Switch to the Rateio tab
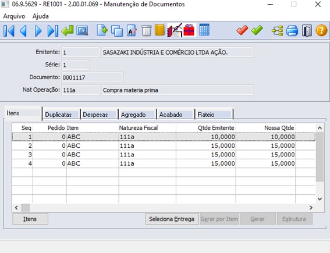The width and height of the screenshot is (330, 253). (214, 115)
